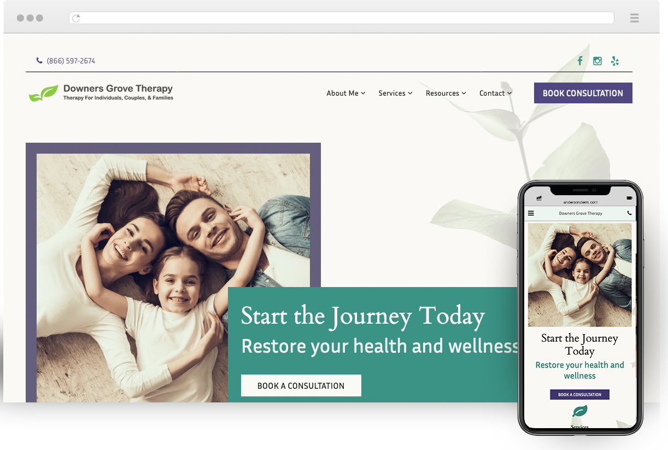The image size is (668, 450).
Task: Open the Facebook social icon
Action: click(x=580, y=61)
